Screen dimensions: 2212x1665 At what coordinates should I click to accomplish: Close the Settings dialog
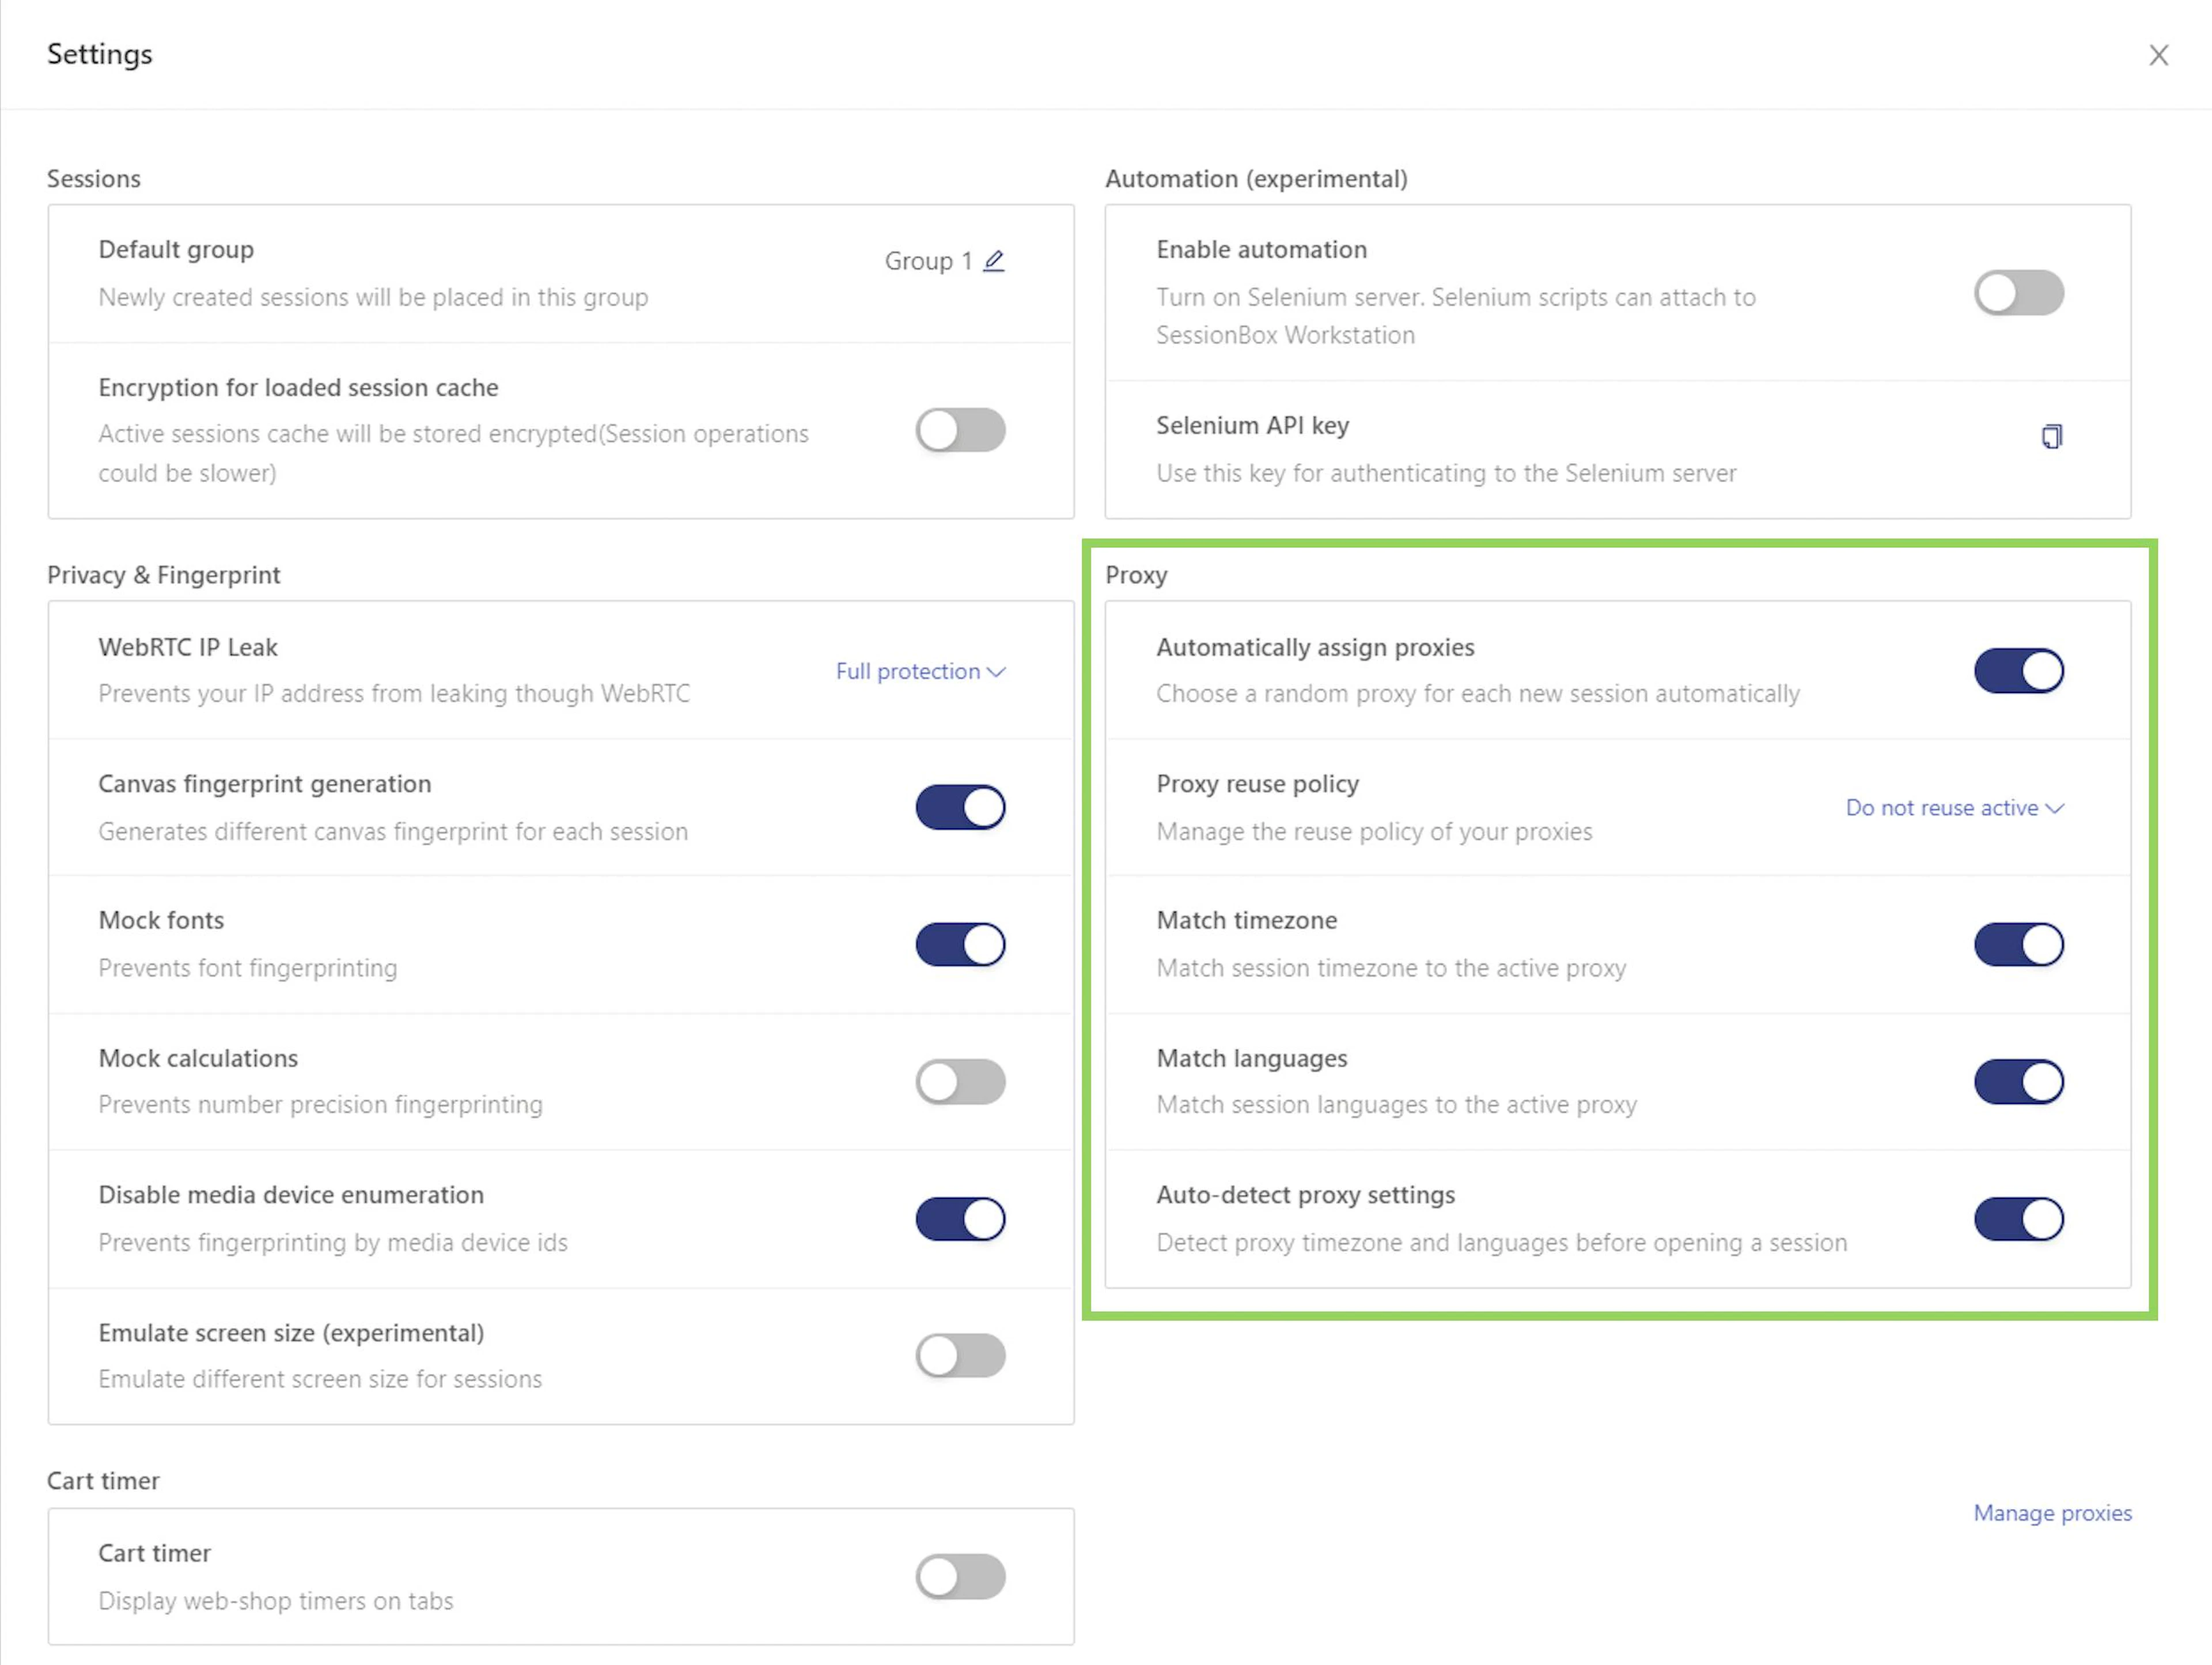tap(2159, 55)
